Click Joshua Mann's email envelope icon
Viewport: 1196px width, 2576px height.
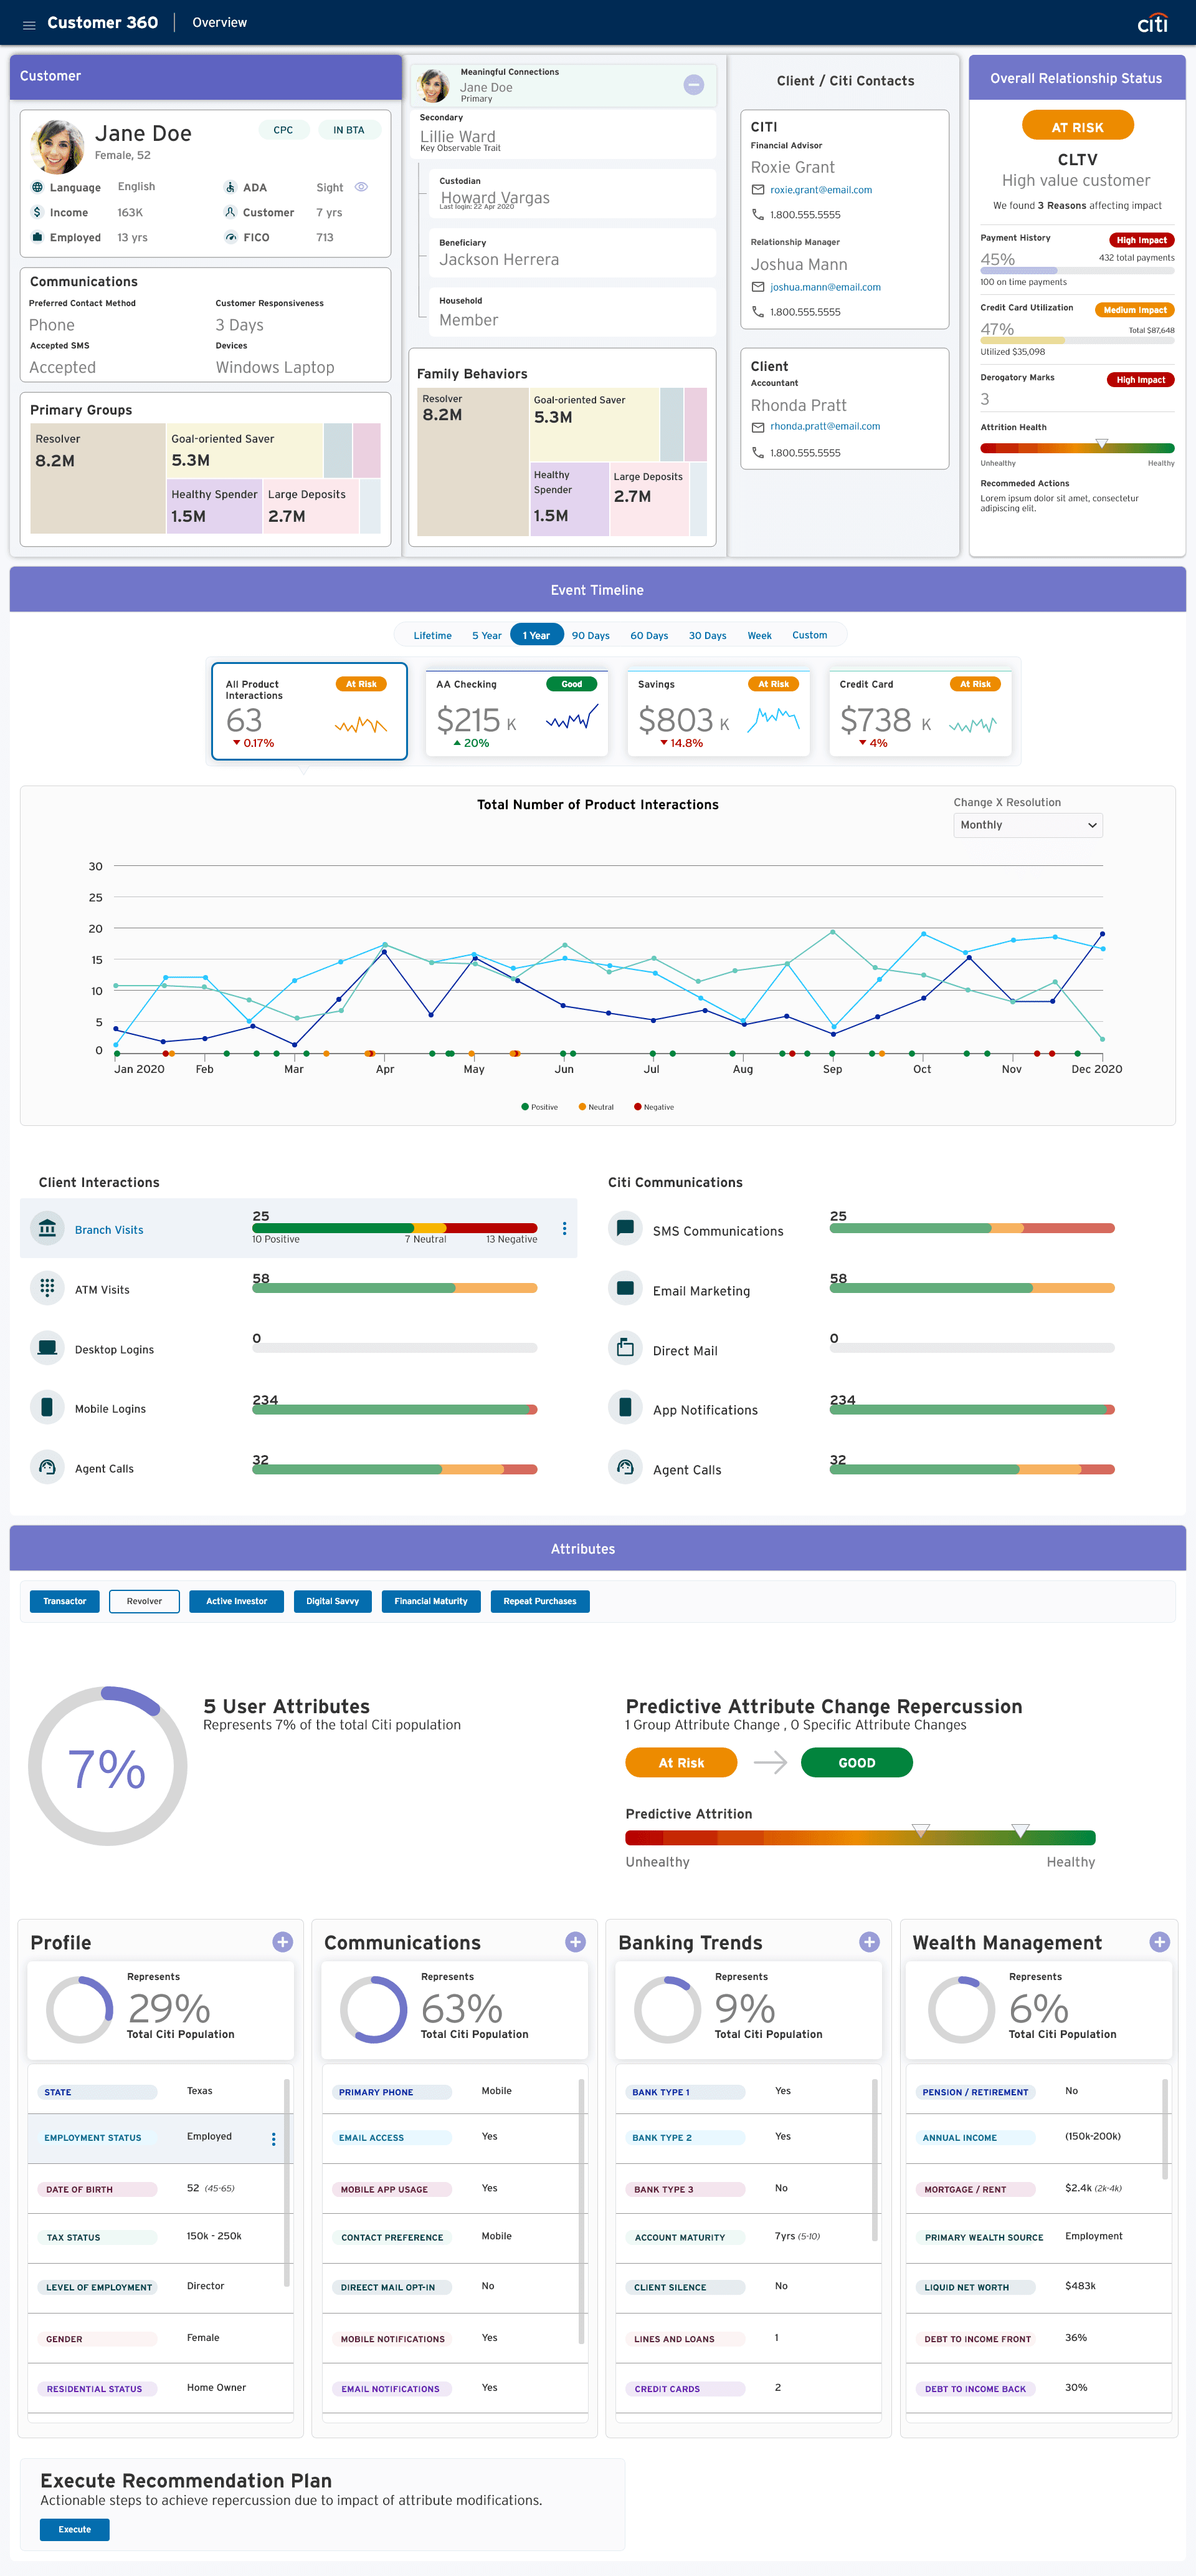757,287
